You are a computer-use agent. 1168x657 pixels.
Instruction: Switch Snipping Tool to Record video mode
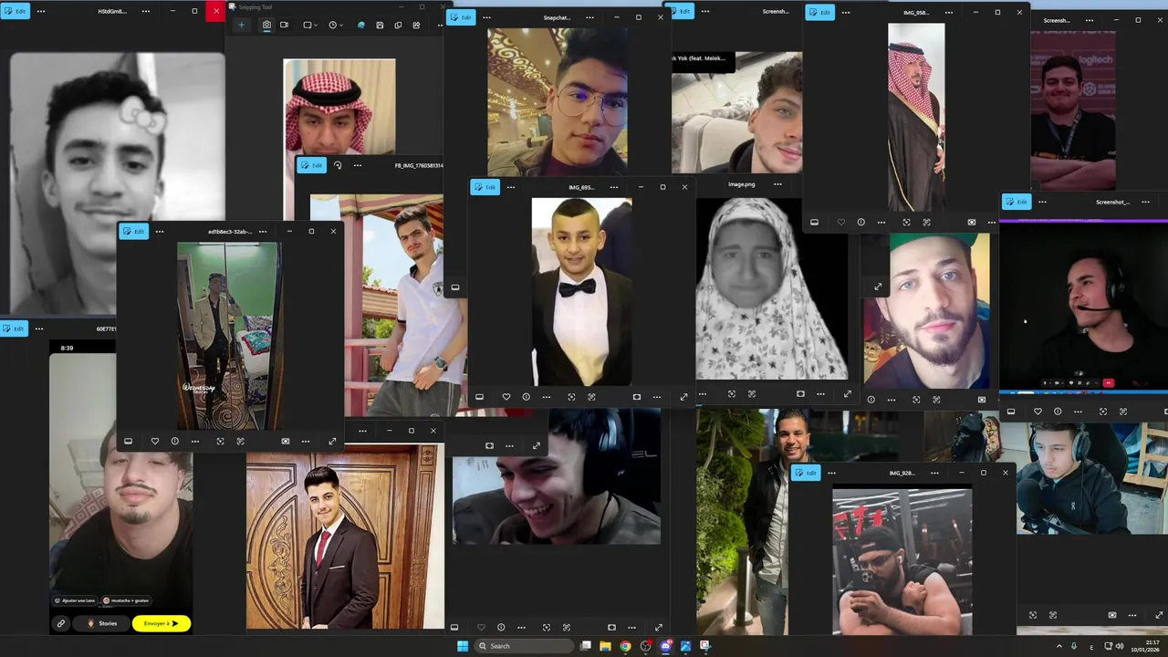(x=284, y=25)
